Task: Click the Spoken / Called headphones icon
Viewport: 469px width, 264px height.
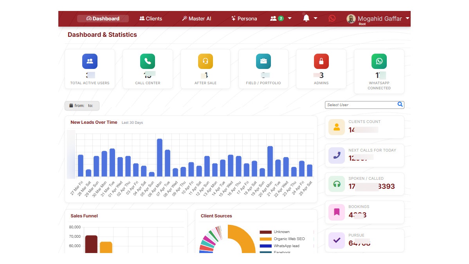Action: 337,184
